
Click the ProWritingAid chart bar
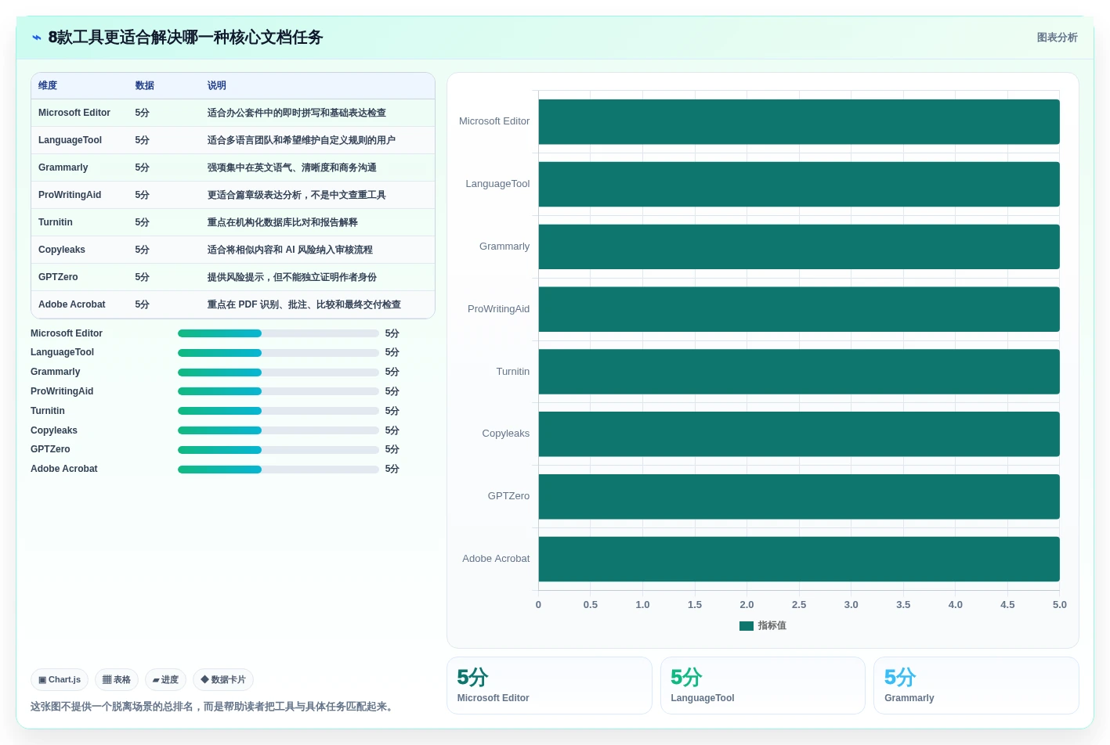pyautogui.click(x=799, y=309)
